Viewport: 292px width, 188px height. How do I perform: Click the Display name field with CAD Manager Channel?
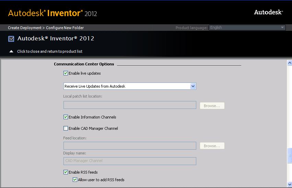point(130,161)
